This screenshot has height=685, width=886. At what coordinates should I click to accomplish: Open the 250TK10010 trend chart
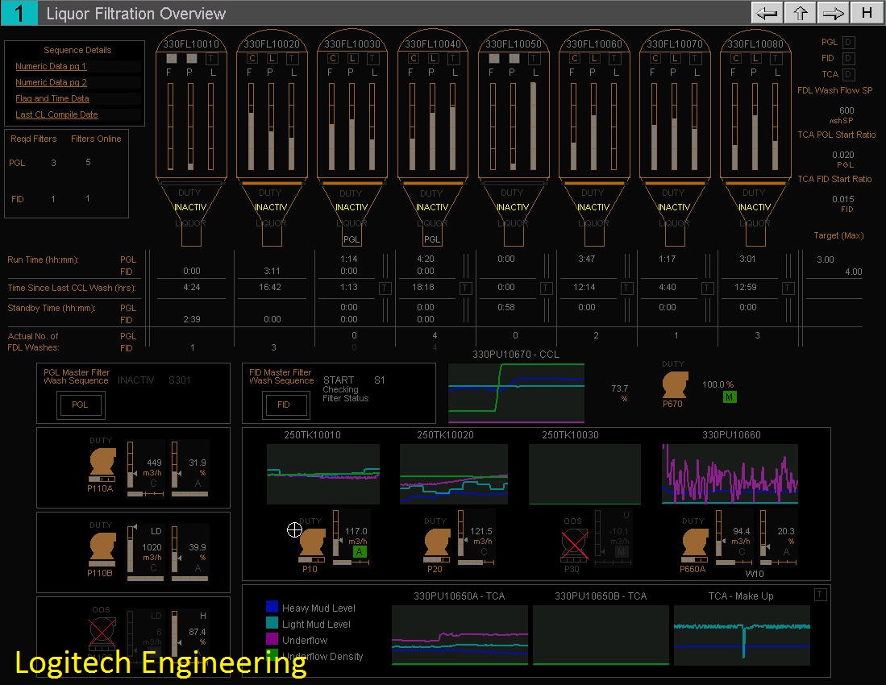pos(323,475)
